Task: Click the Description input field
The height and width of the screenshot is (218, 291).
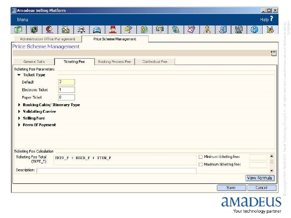Action: click(116, 170)
